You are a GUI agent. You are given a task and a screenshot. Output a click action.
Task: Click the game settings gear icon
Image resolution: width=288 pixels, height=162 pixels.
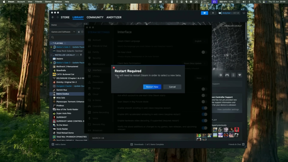pos(221,75)
